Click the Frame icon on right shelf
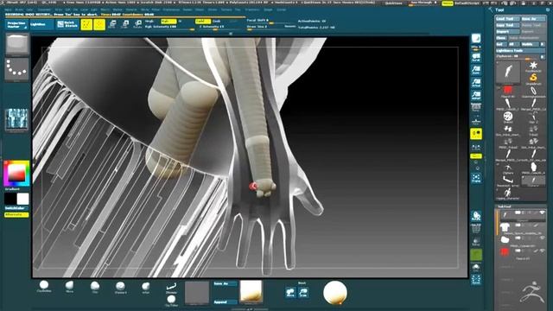 476,178
